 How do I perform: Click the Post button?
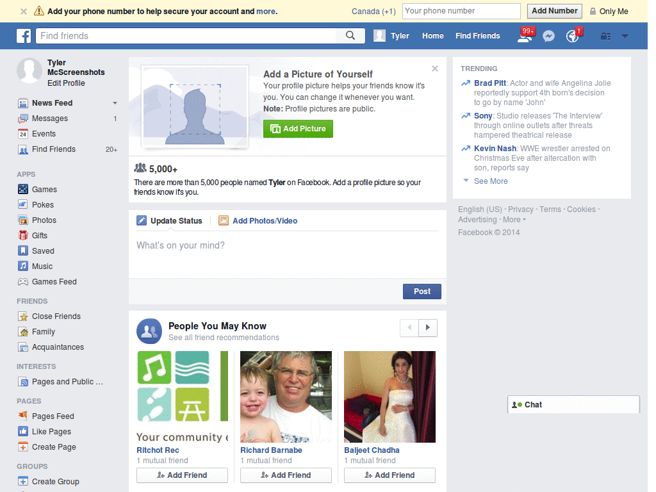[x=422, y=291]
